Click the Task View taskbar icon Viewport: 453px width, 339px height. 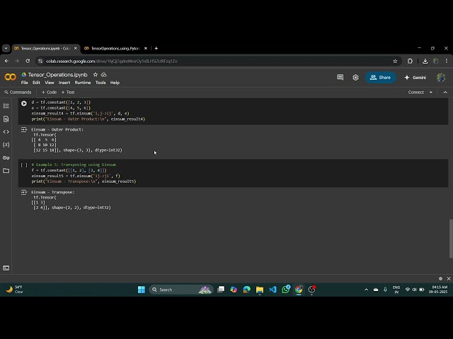click(221, 290)
